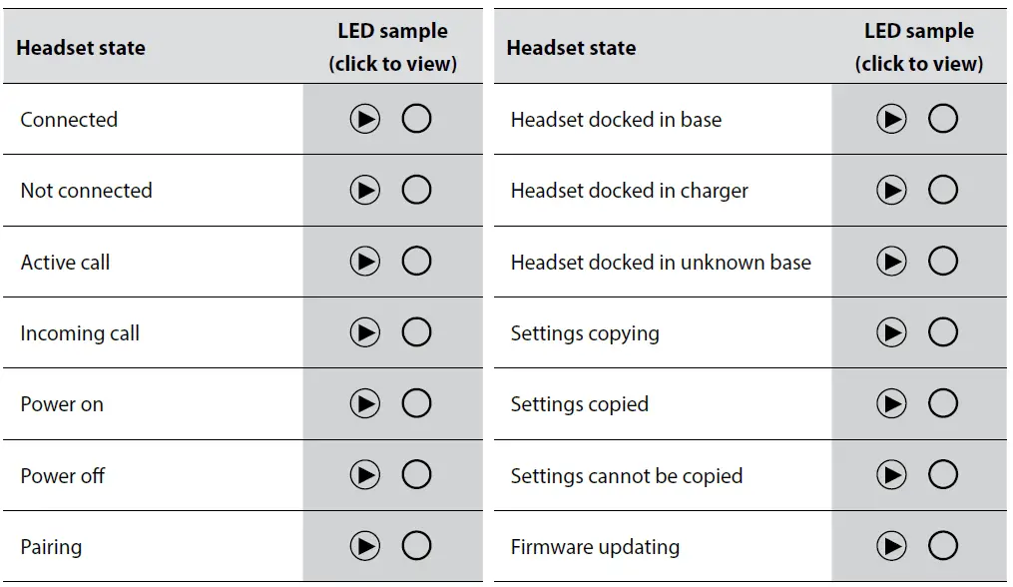Start the Incoming call LED sample
The height and width of the screenshot is (587, 1013).
365,332
